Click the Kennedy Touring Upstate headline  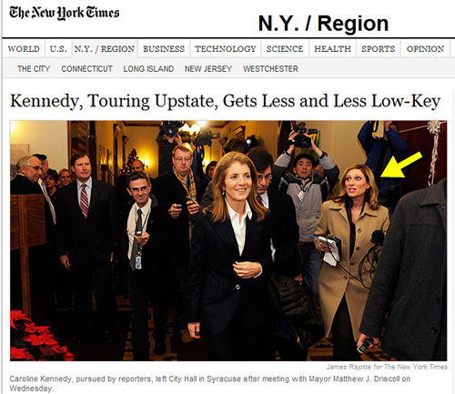coord(225,101)
